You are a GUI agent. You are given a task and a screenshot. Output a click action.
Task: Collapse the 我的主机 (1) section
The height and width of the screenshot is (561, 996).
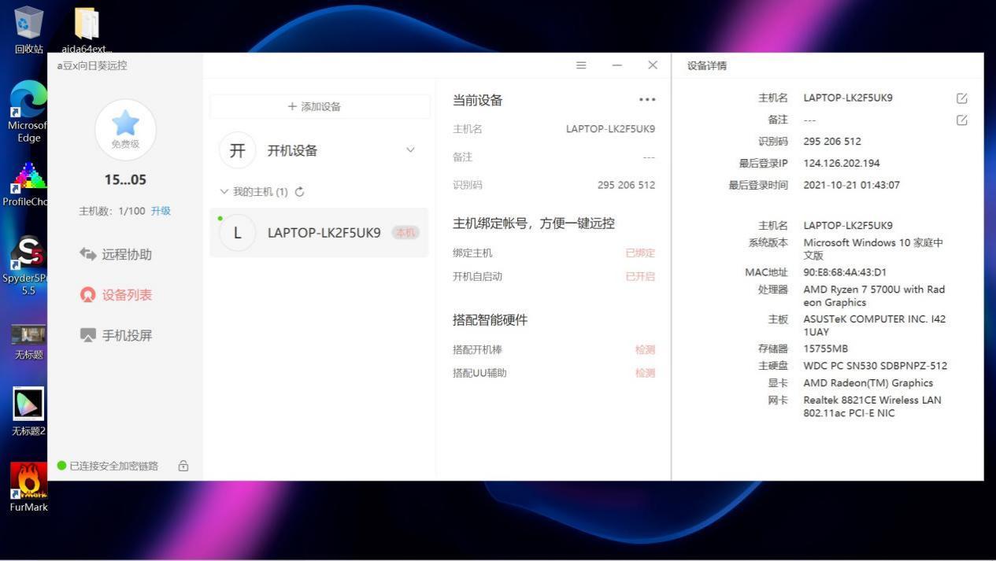[x=224, y=191]
